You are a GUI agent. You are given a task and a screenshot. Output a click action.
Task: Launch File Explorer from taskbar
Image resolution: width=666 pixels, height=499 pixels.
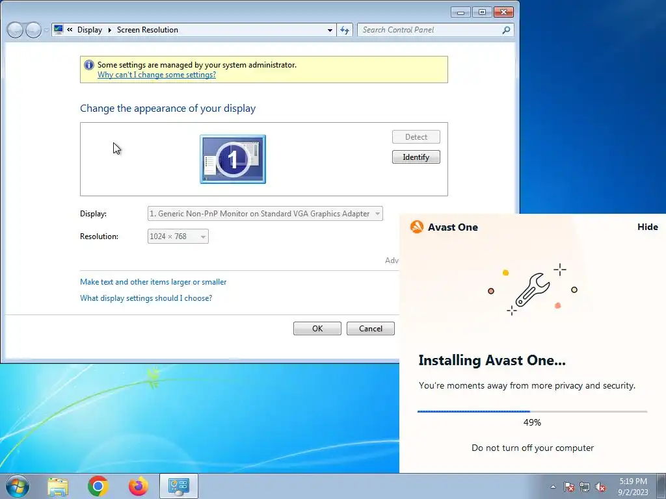coord(58,486)
